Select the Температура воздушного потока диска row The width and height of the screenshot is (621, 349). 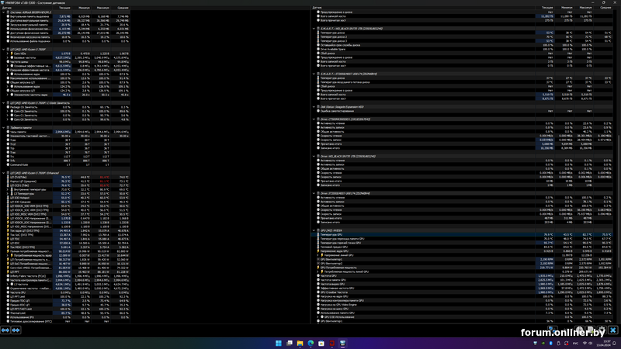click(464, 82)
